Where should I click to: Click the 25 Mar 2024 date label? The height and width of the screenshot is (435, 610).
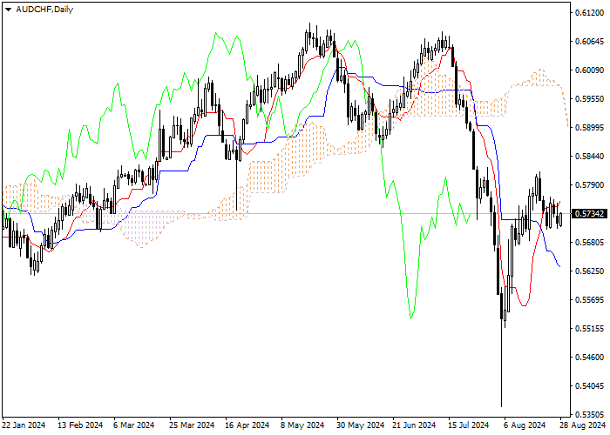[192, 425]
